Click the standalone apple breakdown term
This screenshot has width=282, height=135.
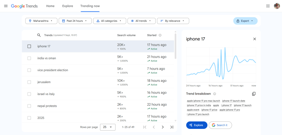pos(216,105)
